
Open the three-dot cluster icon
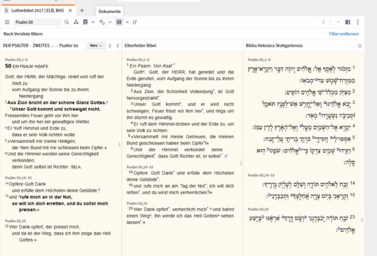[x=76, y=22]
